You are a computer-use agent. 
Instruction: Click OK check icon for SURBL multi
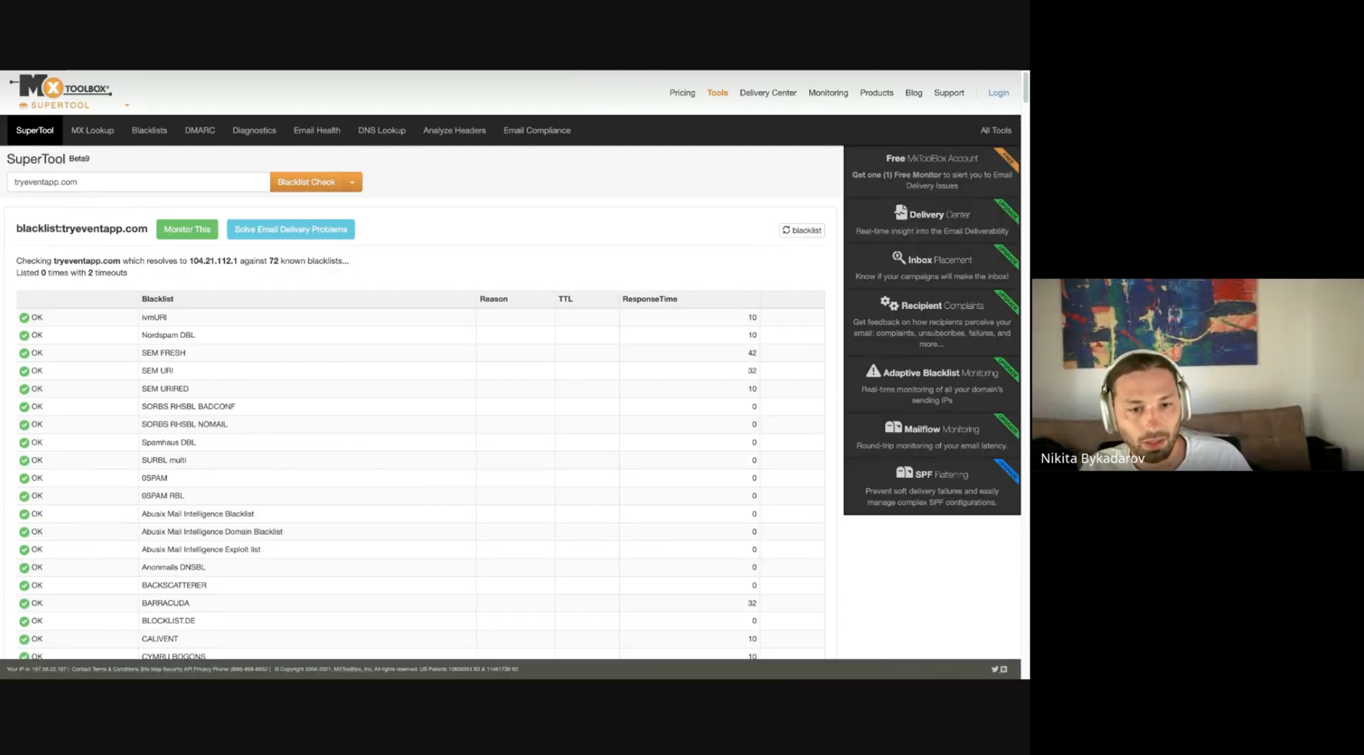click(24, 460)
